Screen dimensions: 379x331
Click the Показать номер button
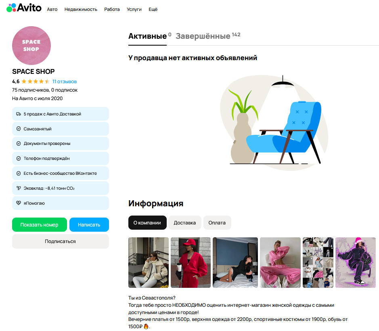[x=40, y=224]
